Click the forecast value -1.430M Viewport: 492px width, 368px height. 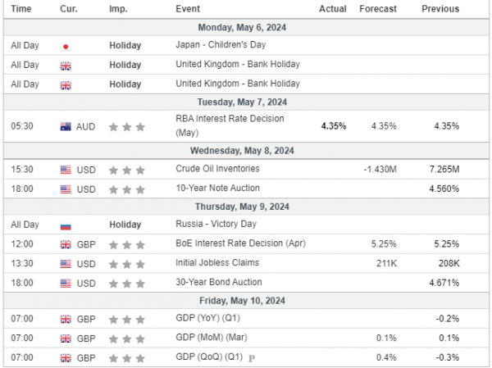[x=380, y=170]
